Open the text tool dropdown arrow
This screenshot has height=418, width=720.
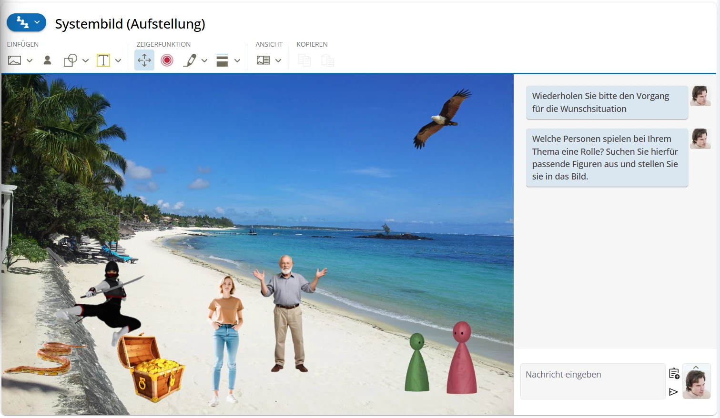point(118,60)
